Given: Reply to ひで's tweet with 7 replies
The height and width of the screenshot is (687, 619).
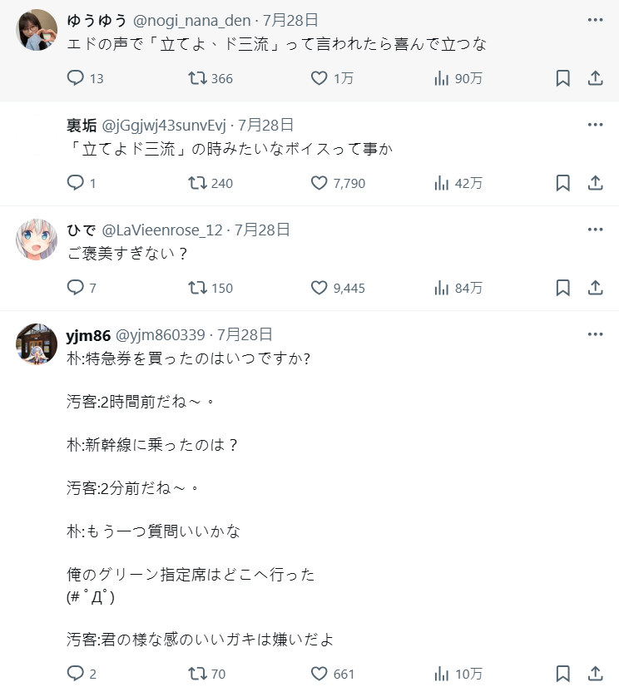Looking at the screenshot, I should 76,288.
